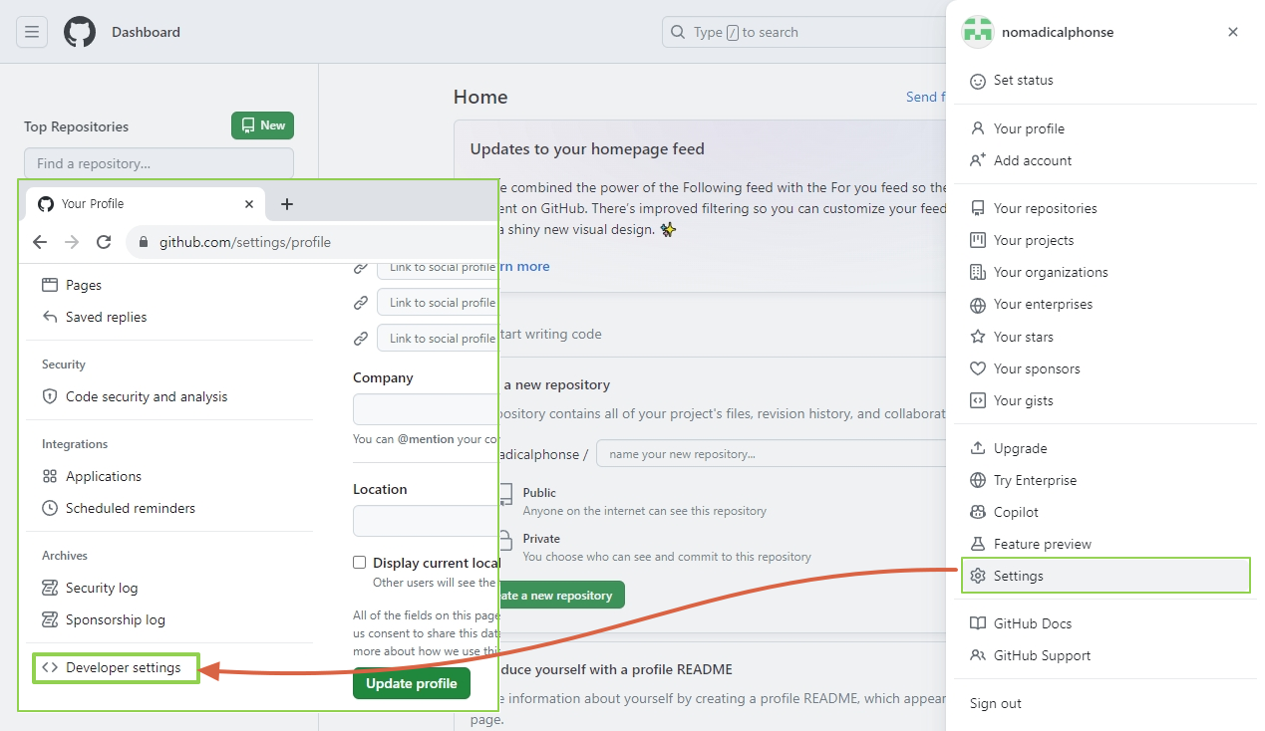Click the GitHub Docs book icon
The width and height of the screenshot is (1265, 731).
click(978, 623)
